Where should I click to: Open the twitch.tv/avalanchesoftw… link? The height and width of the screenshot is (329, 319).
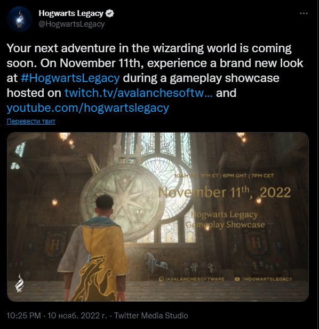pos(138,93)
